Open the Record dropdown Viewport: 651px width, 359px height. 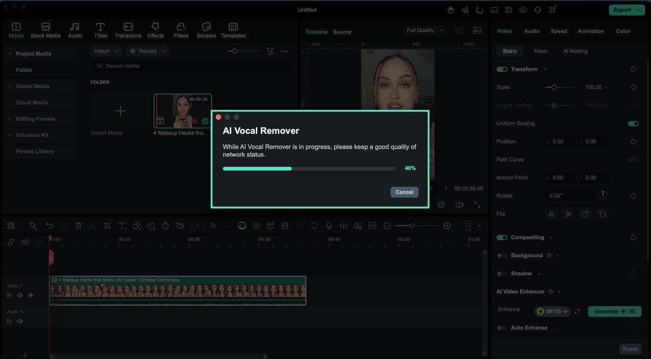tap(147, 51)
